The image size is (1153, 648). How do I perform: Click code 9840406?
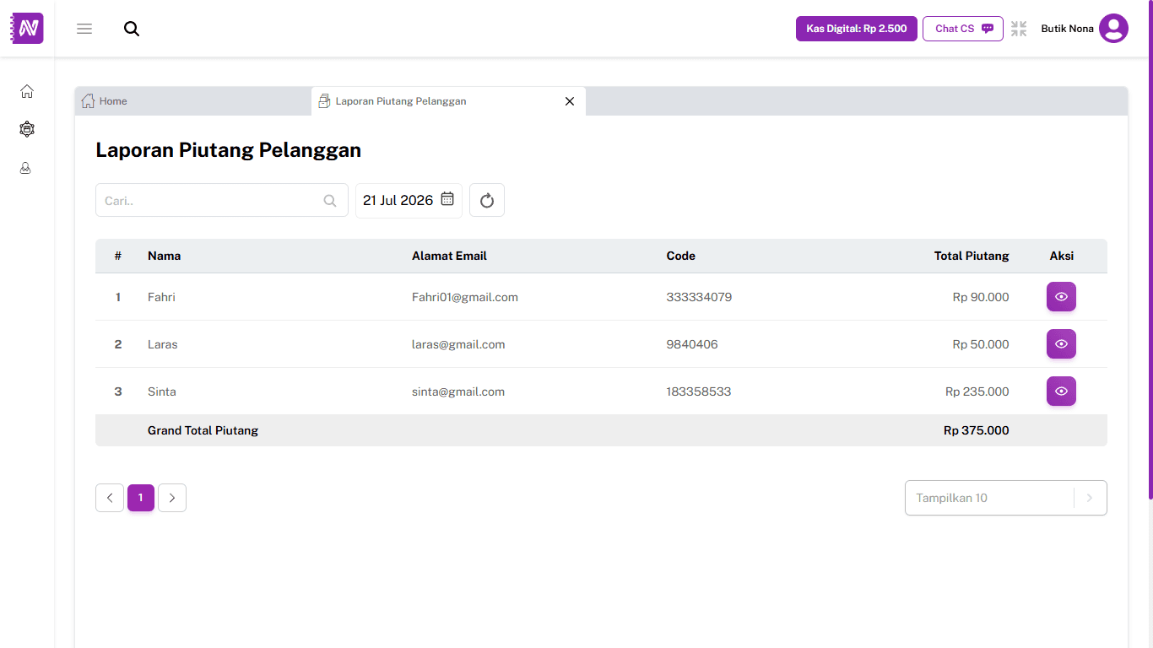[692, 344]
